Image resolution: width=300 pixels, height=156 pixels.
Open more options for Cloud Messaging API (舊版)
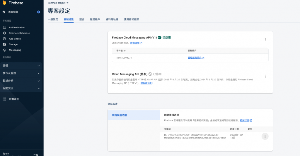265,76
